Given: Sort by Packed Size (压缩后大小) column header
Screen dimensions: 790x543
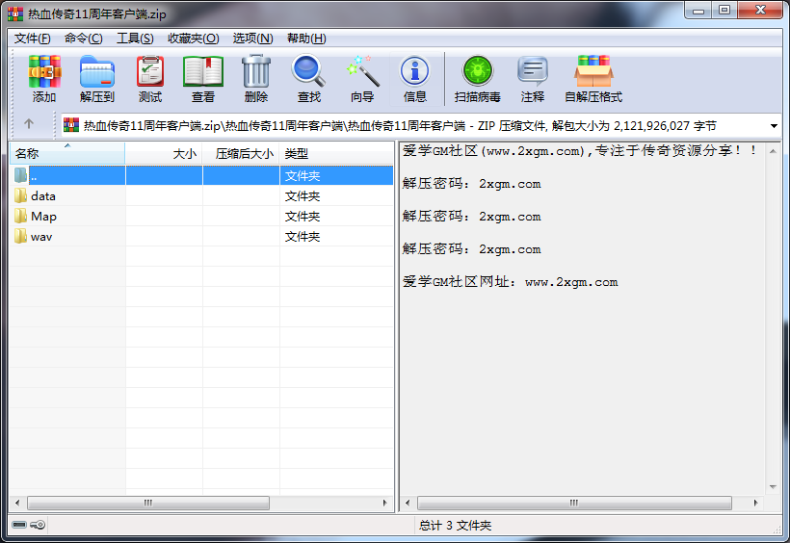Looking at the screenshot, I should click(241, 153).
